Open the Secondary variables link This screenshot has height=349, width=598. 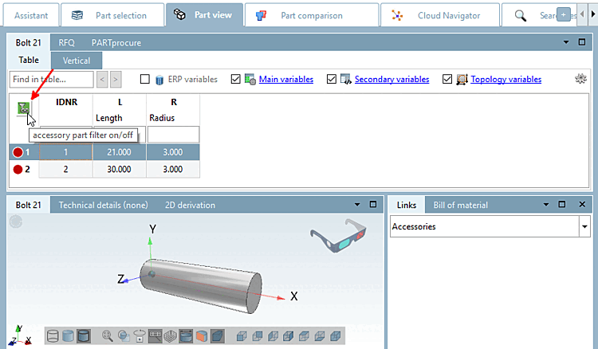391,79
